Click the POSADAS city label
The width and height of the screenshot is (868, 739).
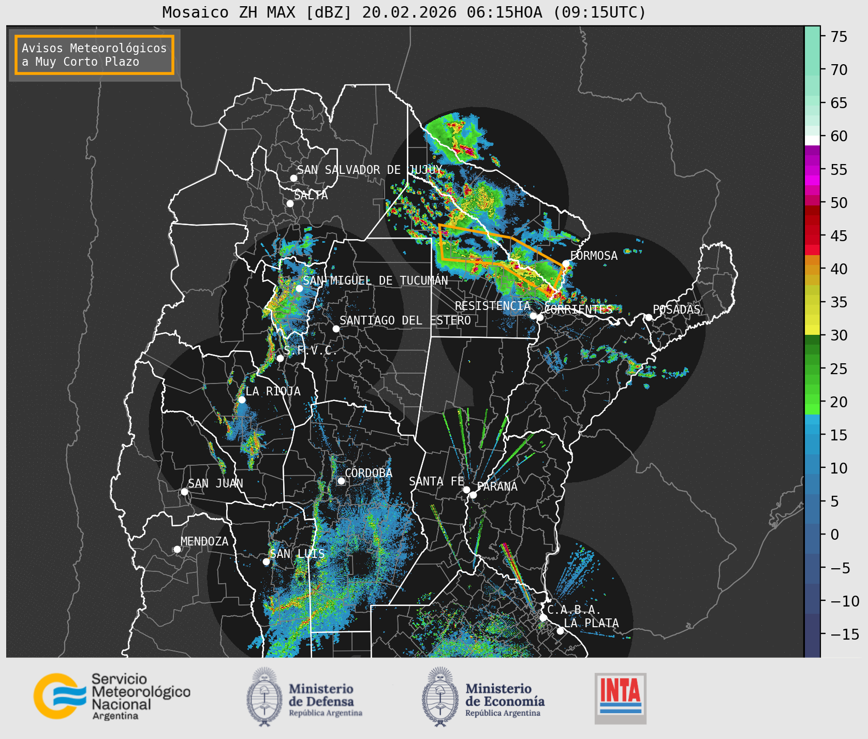coord(676,309)
